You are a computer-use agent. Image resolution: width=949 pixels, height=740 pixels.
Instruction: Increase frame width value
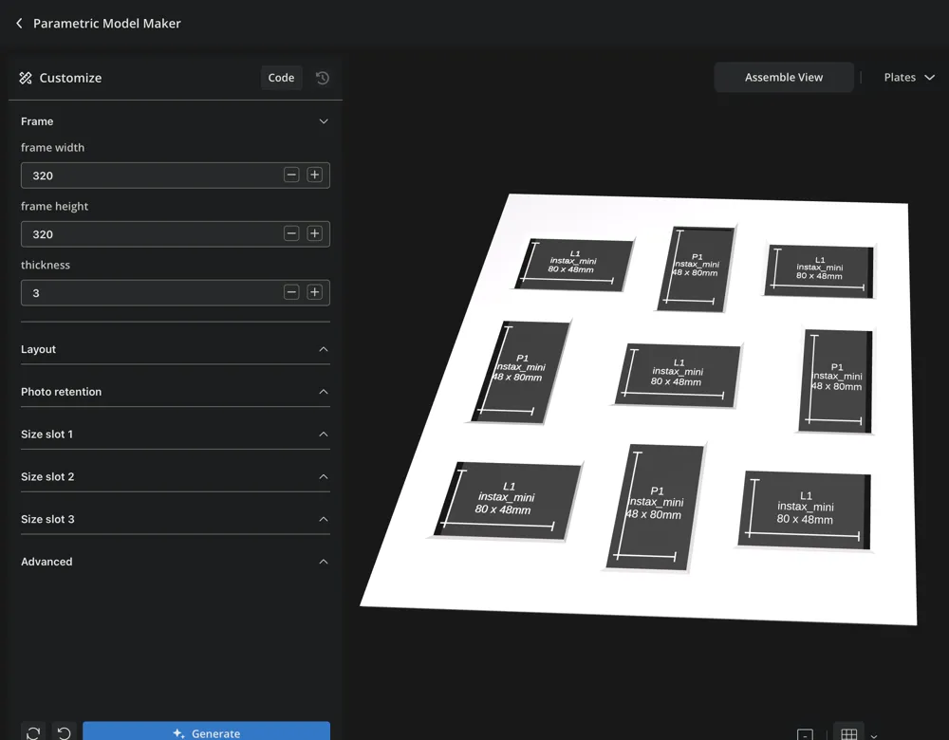pos(315,175)
